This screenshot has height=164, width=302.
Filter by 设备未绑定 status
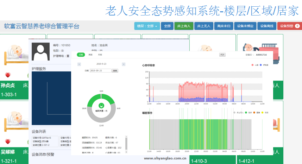245,26
